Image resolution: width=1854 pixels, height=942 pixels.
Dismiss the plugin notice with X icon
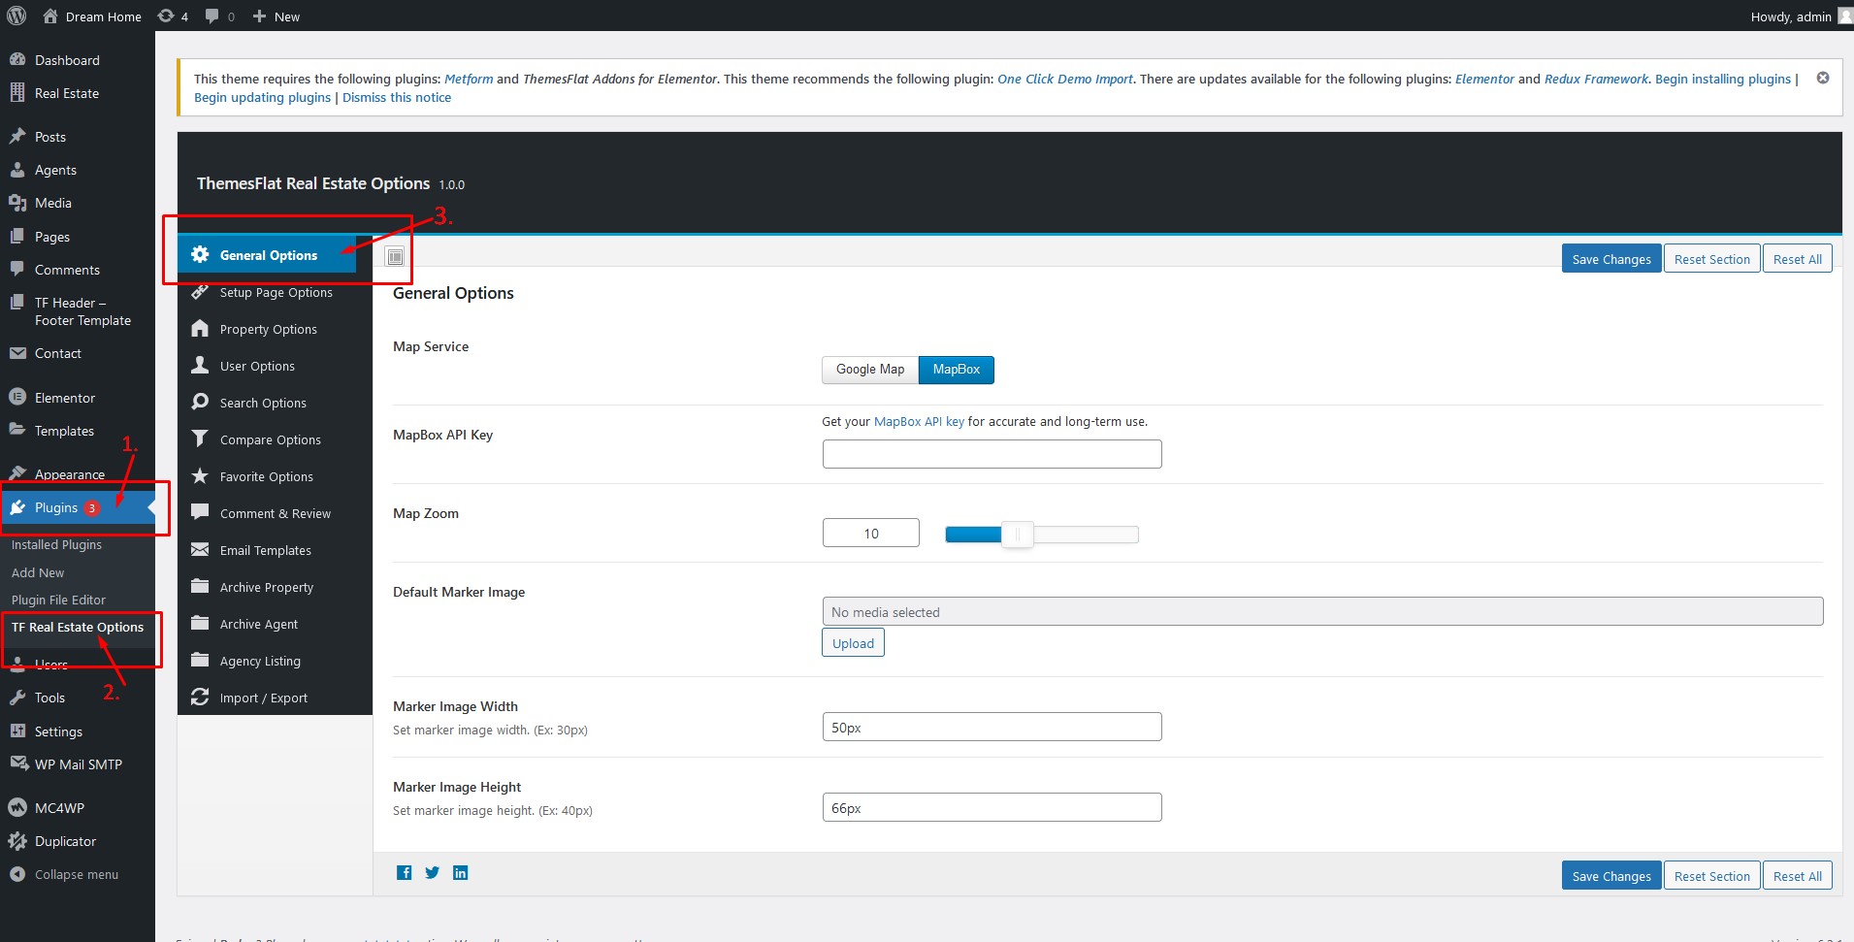tap(1823, 78)
